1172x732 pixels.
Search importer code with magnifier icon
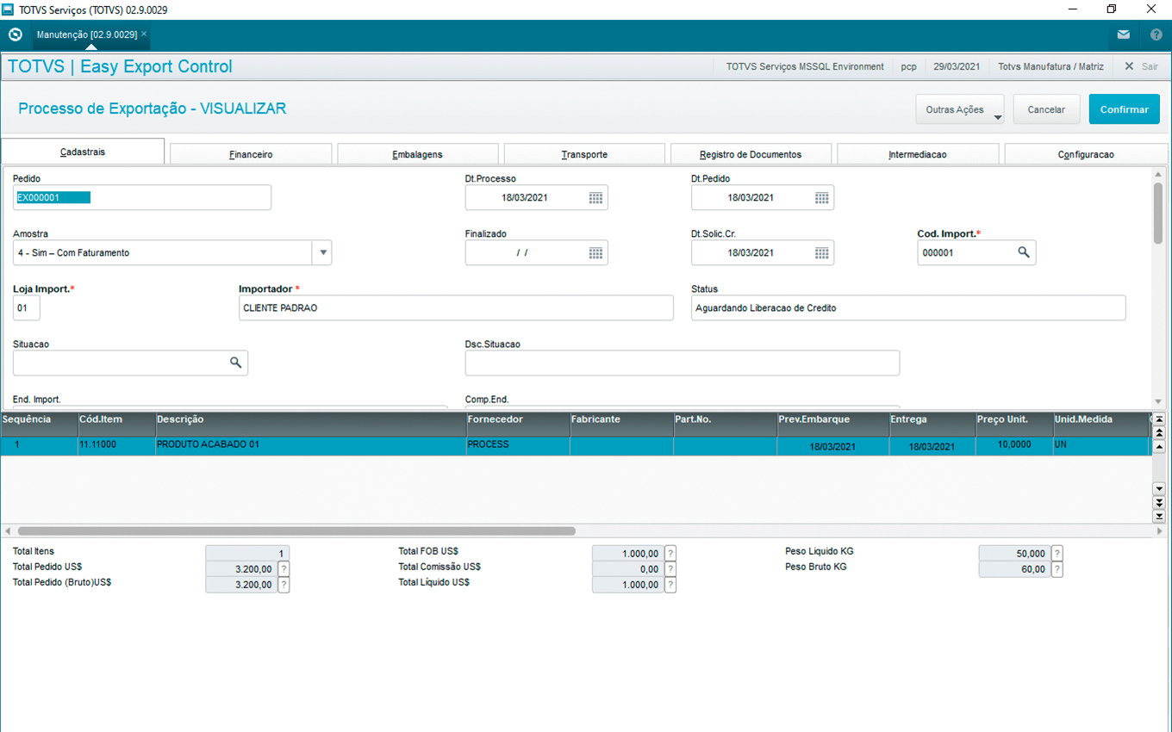click(1023, 252)
